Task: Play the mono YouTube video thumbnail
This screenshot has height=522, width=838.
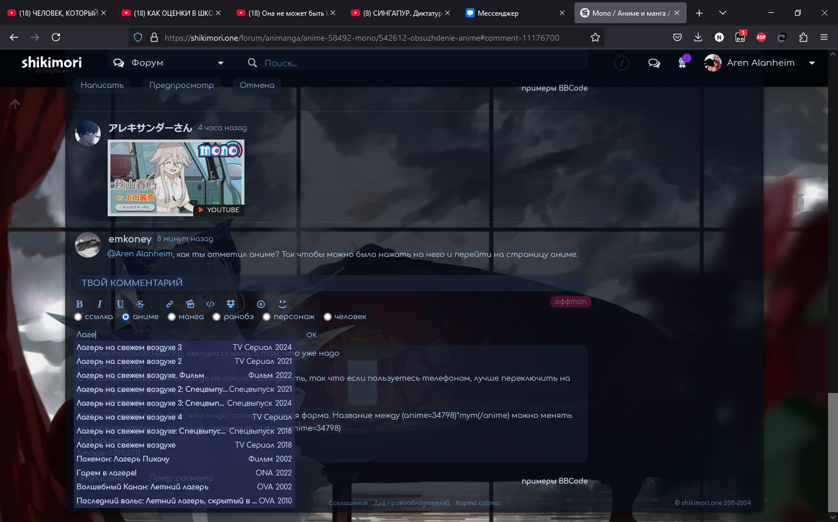Action: click(176, 178)
